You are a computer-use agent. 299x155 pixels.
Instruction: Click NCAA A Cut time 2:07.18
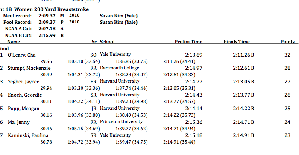[47, 29]
